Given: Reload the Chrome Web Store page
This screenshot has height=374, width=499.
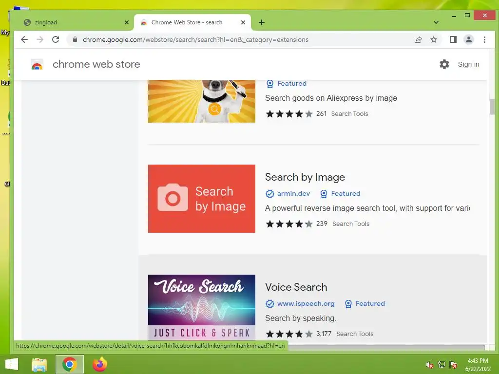Looking at the screenshot, I should pyautogui.click(x=56, y=39).
